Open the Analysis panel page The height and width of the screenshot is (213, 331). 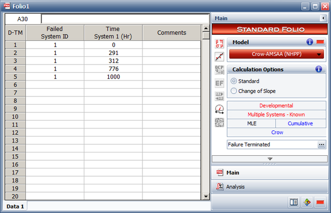[x=270, y=187]
